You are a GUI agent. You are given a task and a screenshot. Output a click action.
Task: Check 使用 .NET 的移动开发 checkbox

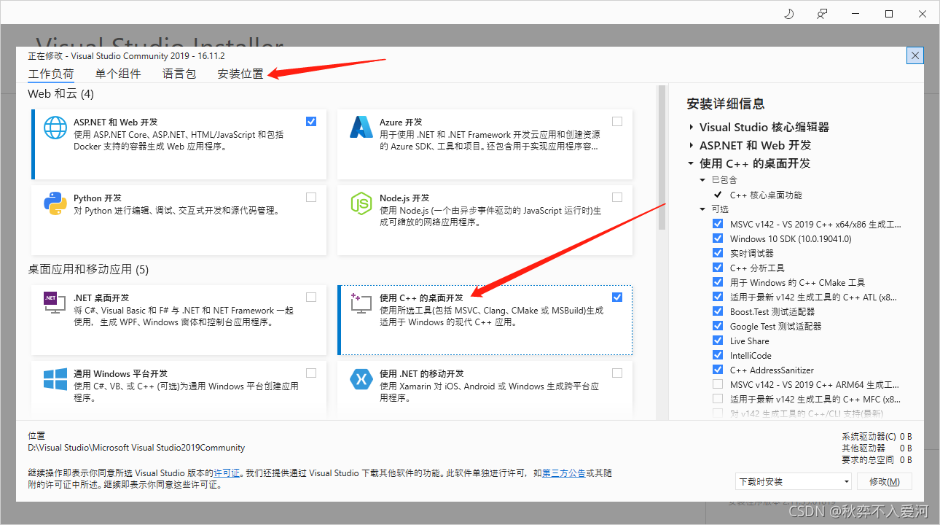click(617, 373)
